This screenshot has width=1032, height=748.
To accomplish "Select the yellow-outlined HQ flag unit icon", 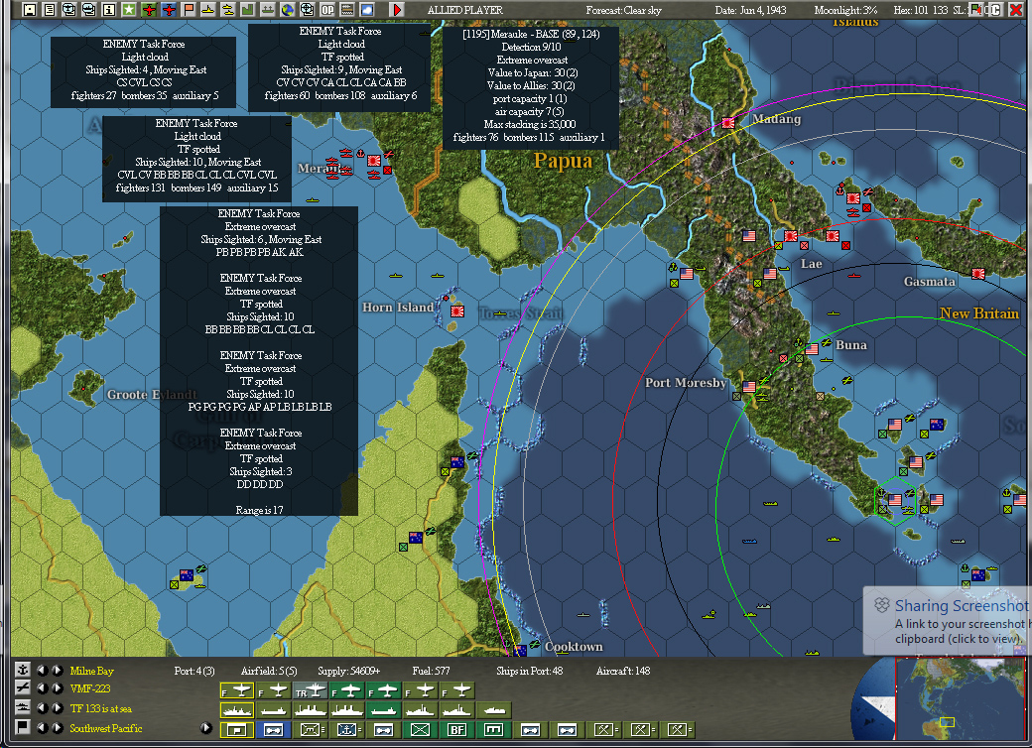I will pyautogui.click(x=237, y=729).
